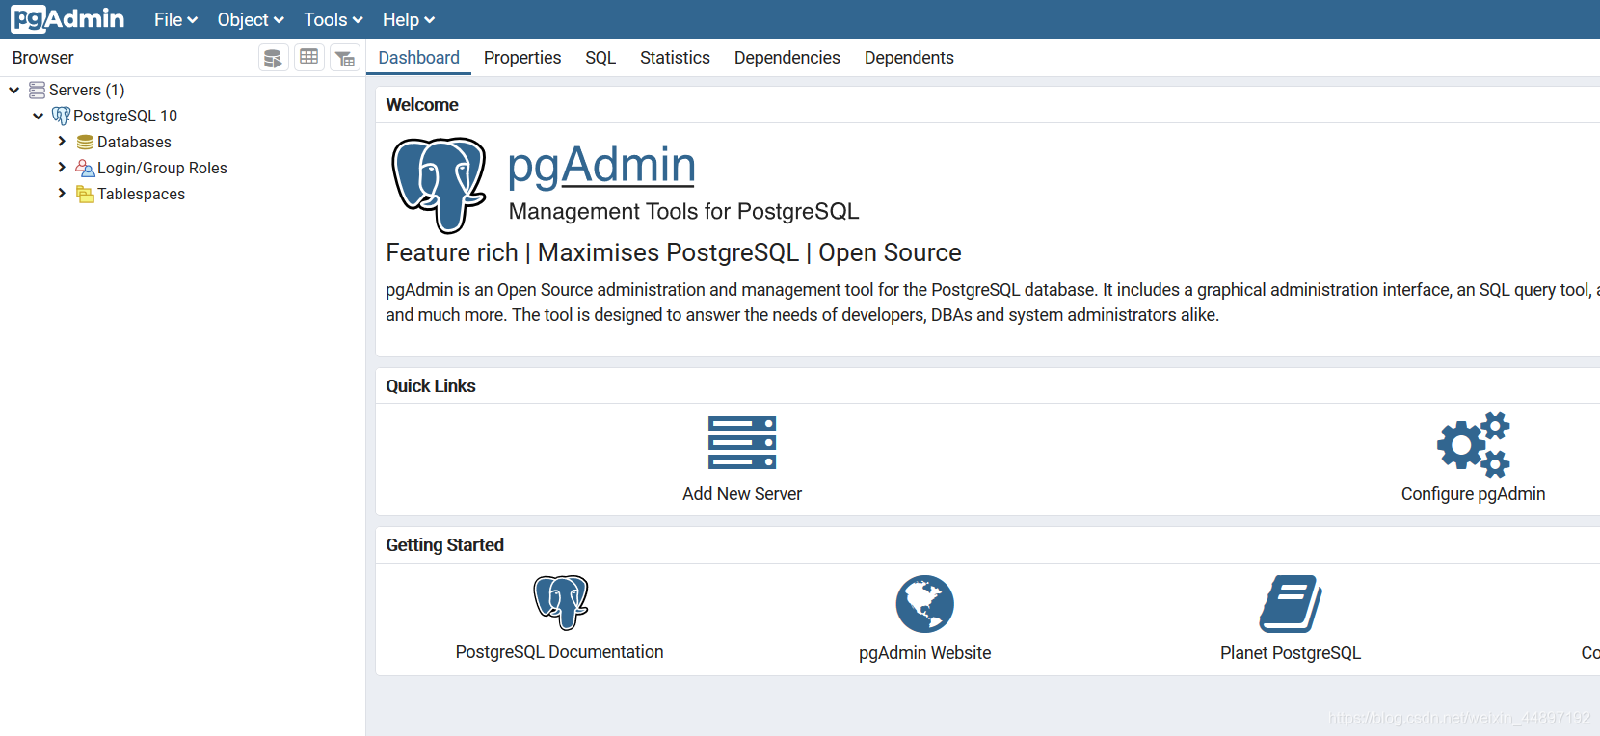
Task: Click the Quick Links section heading
Action: (431, 386)
